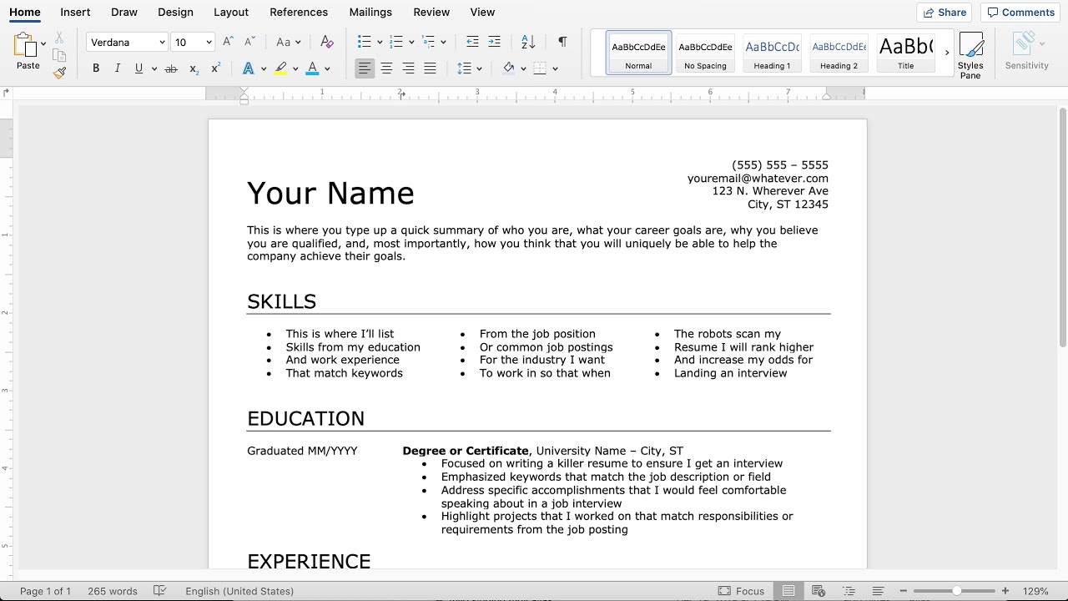The width and height of the screenshot is (1068, 601).
Task: Switch to Web Layout view
Action: point(819,591)
